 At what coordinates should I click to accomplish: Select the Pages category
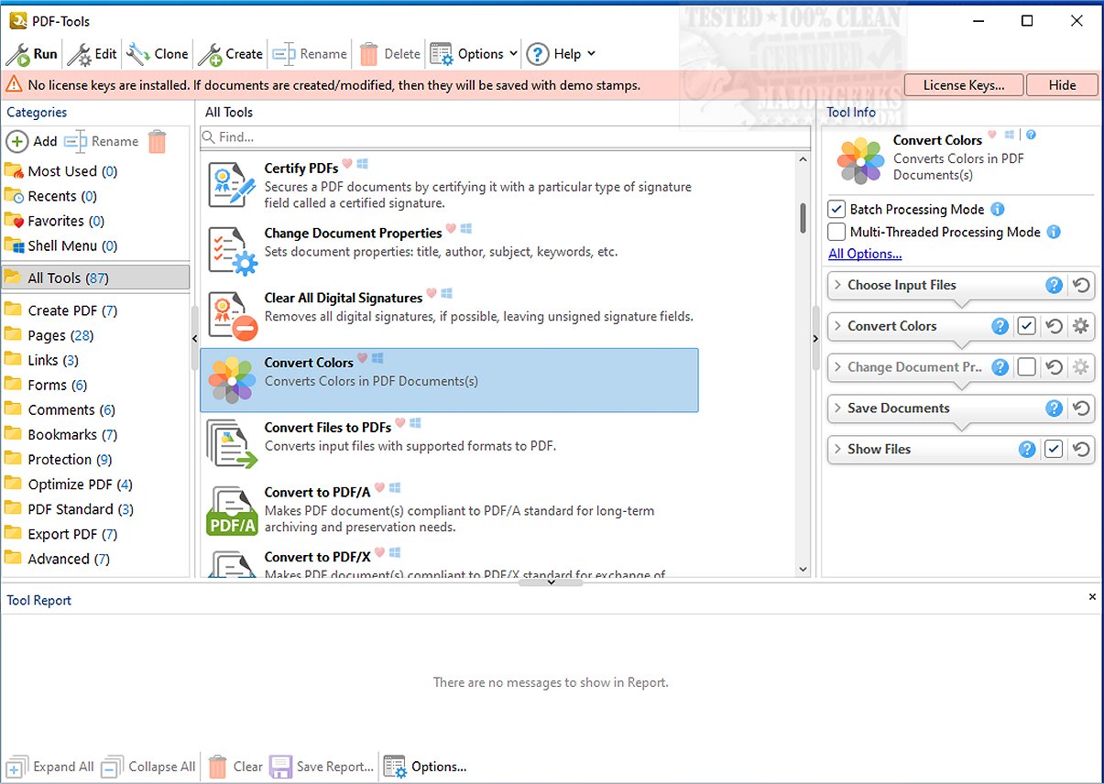click(47, 335)
